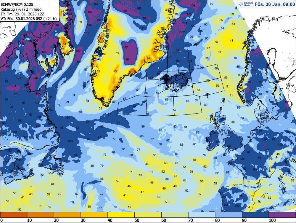This screenshot has height=223, width=296.
Task: Click the "38" value on the bottom edge
Action: (x=89, y=207)
